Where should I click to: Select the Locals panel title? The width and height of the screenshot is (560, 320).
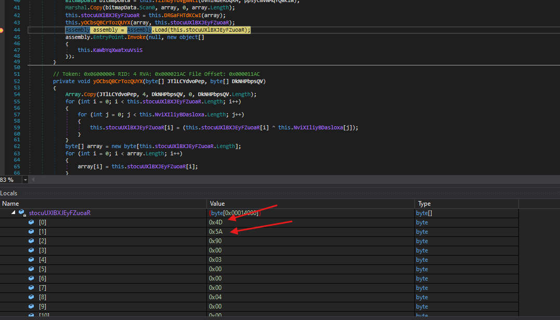click(8, 193)
